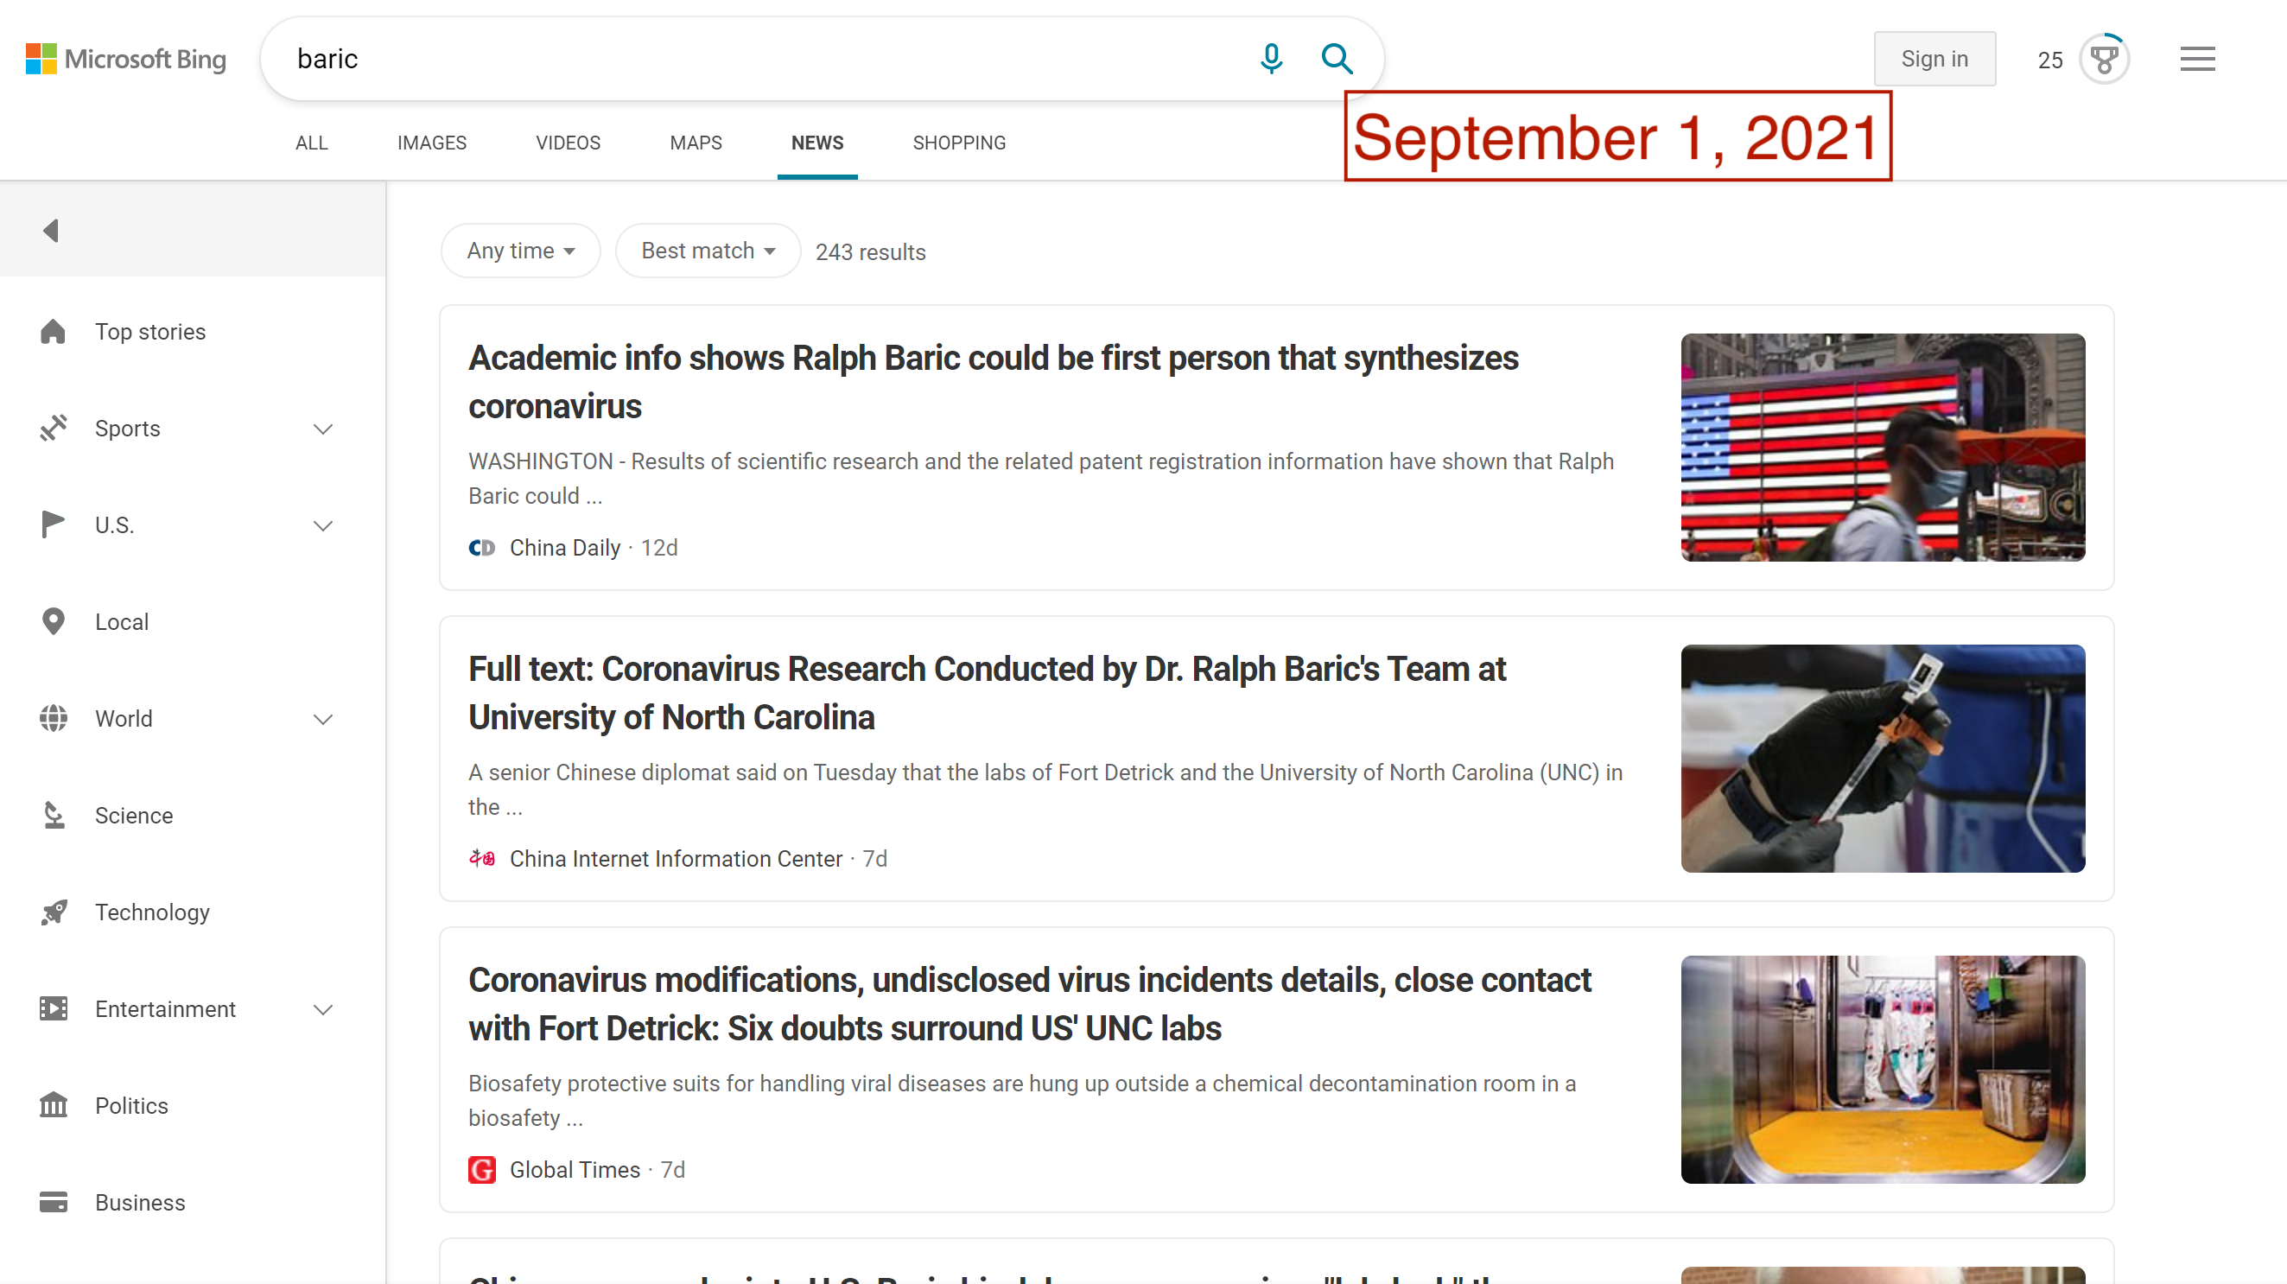Open the Best match sort dropdown
This screenshot has width=2287, height=1284.
708,251
